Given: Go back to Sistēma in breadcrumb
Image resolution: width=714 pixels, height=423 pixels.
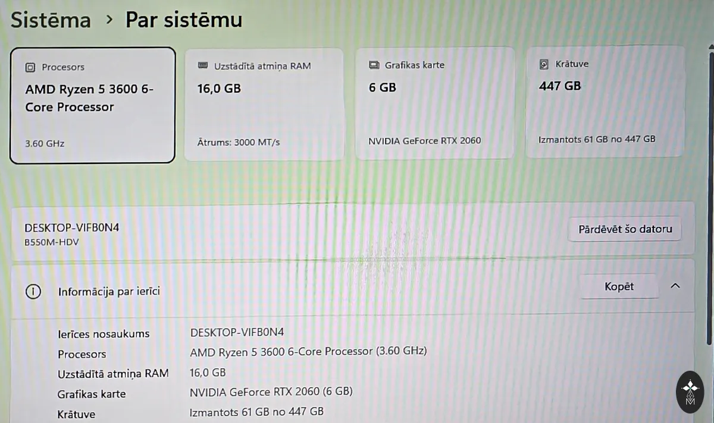Looking at the screenshot, I should [x=51, y=20].
